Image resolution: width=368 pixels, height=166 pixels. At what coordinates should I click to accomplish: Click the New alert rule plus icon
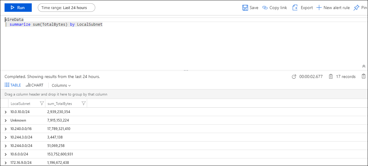tap(319, 8)
